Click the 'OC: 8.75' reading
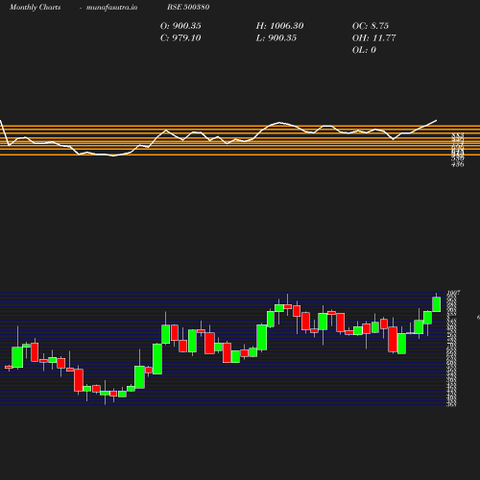This screenshot has width=480, height=480. tap(371, 26)
